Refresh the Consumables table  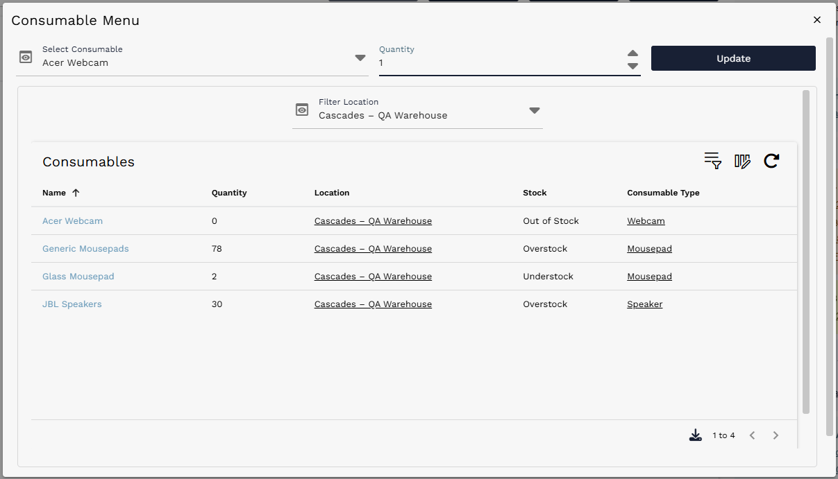click(x=771, y=161)
